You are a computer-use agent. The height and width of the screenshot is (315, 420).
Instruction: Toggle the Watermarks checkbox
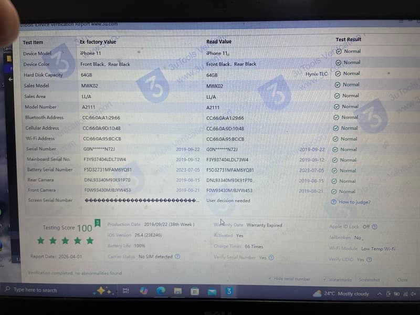[325, 280]
